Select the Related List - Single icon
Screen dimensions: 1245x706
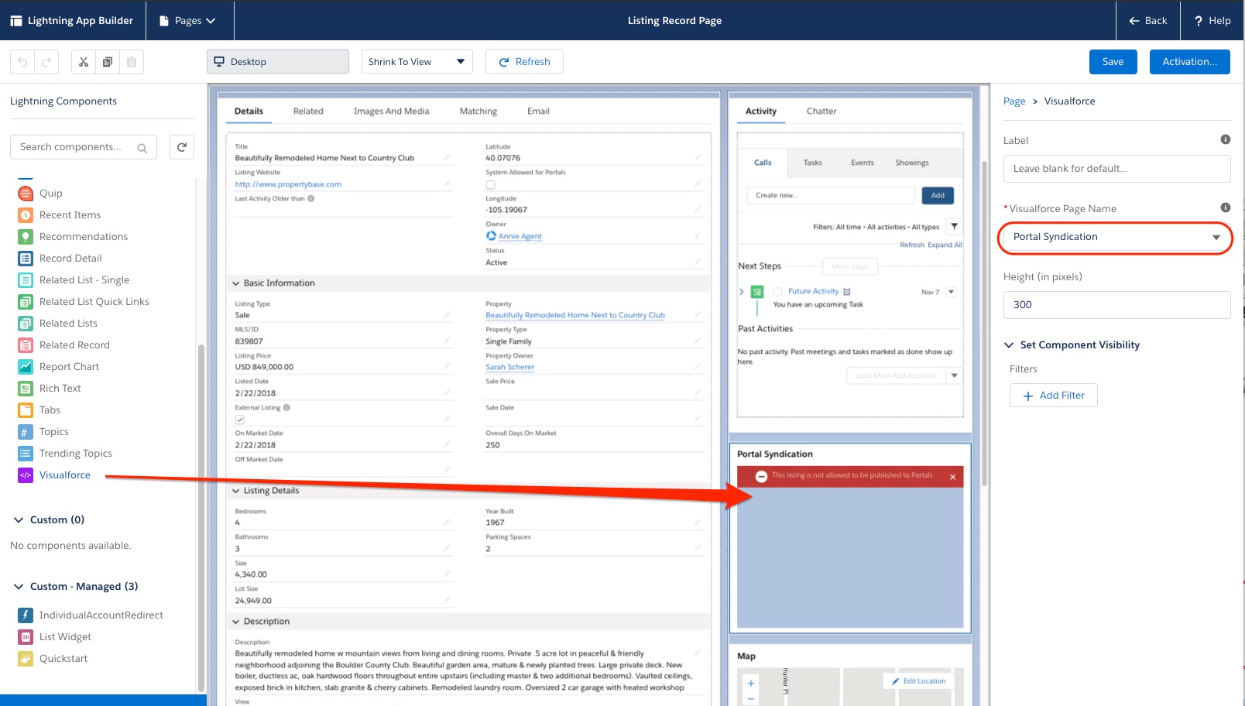coord(26,280)
